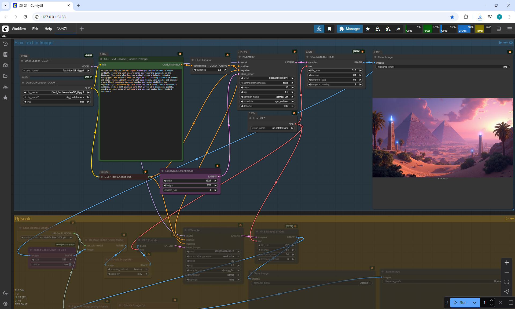Viewport: 515px width, 309px height.
Task: Open the queue history sidebar icon
Action: click(5, 44)
